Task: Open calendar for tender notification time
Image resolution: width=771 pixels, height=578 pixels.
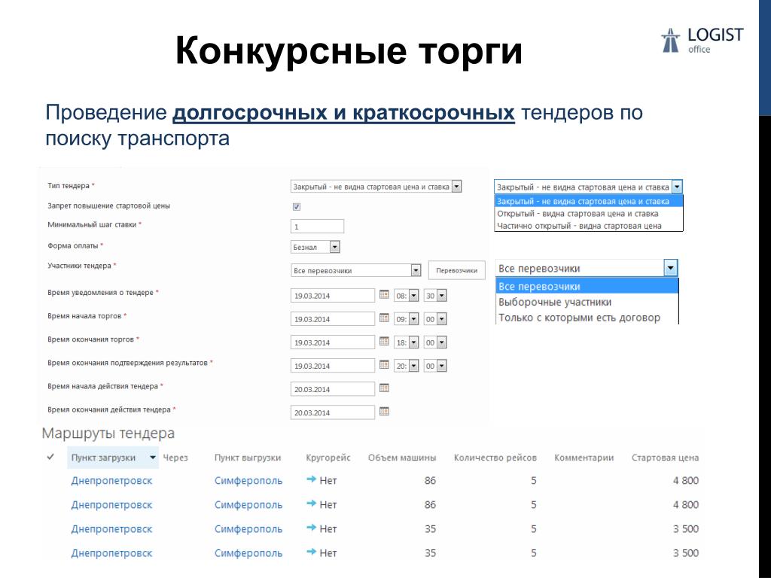Action: coord(384,294)
